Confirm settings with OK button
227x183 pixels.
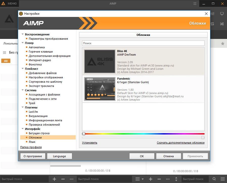[142, 156]
